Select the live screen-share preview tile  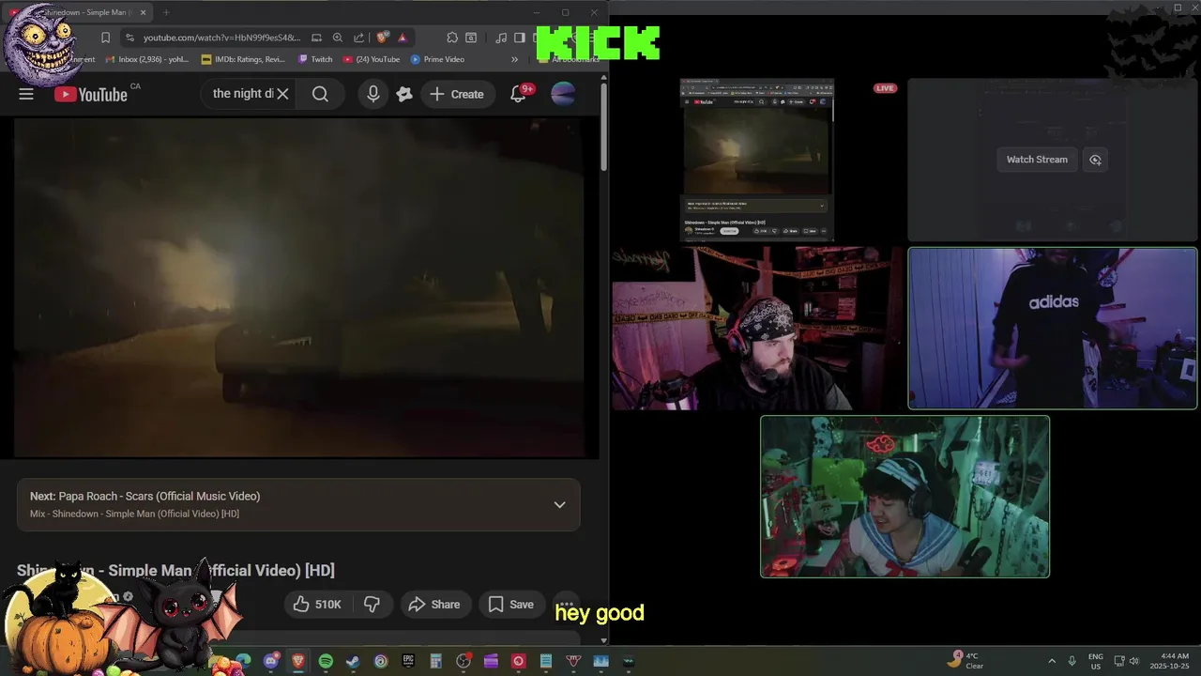pos(756,160)
